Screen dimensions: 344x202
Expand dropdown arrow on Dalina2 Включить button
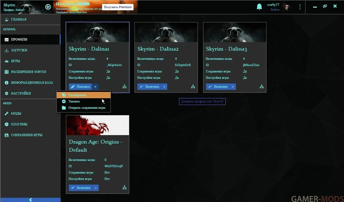click(x=164, y=87)
